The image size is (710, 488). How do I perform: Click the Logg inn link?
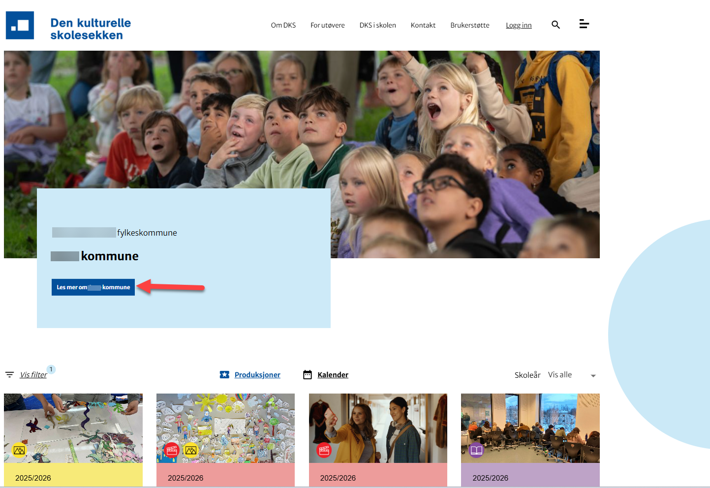[x=519, y=25]
